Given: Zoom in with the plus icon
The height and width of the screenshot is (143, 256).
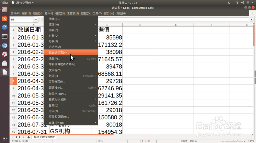Looking at the screenshot, I should click(244, 141).
